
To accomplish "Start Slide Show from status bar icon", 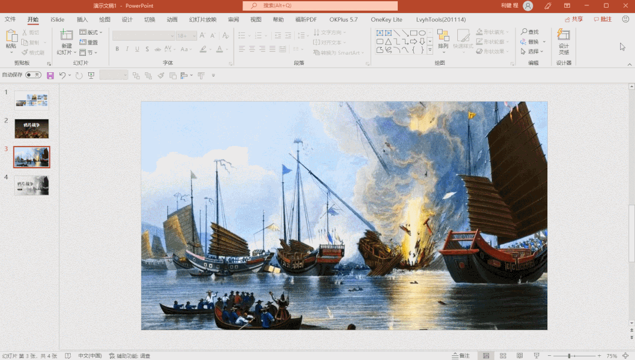I will (537, 355).
